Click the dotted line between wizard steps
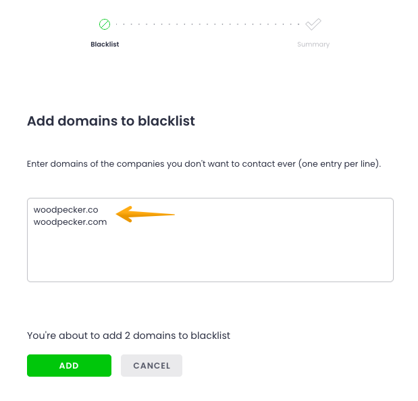 click(x=208, y=24)
